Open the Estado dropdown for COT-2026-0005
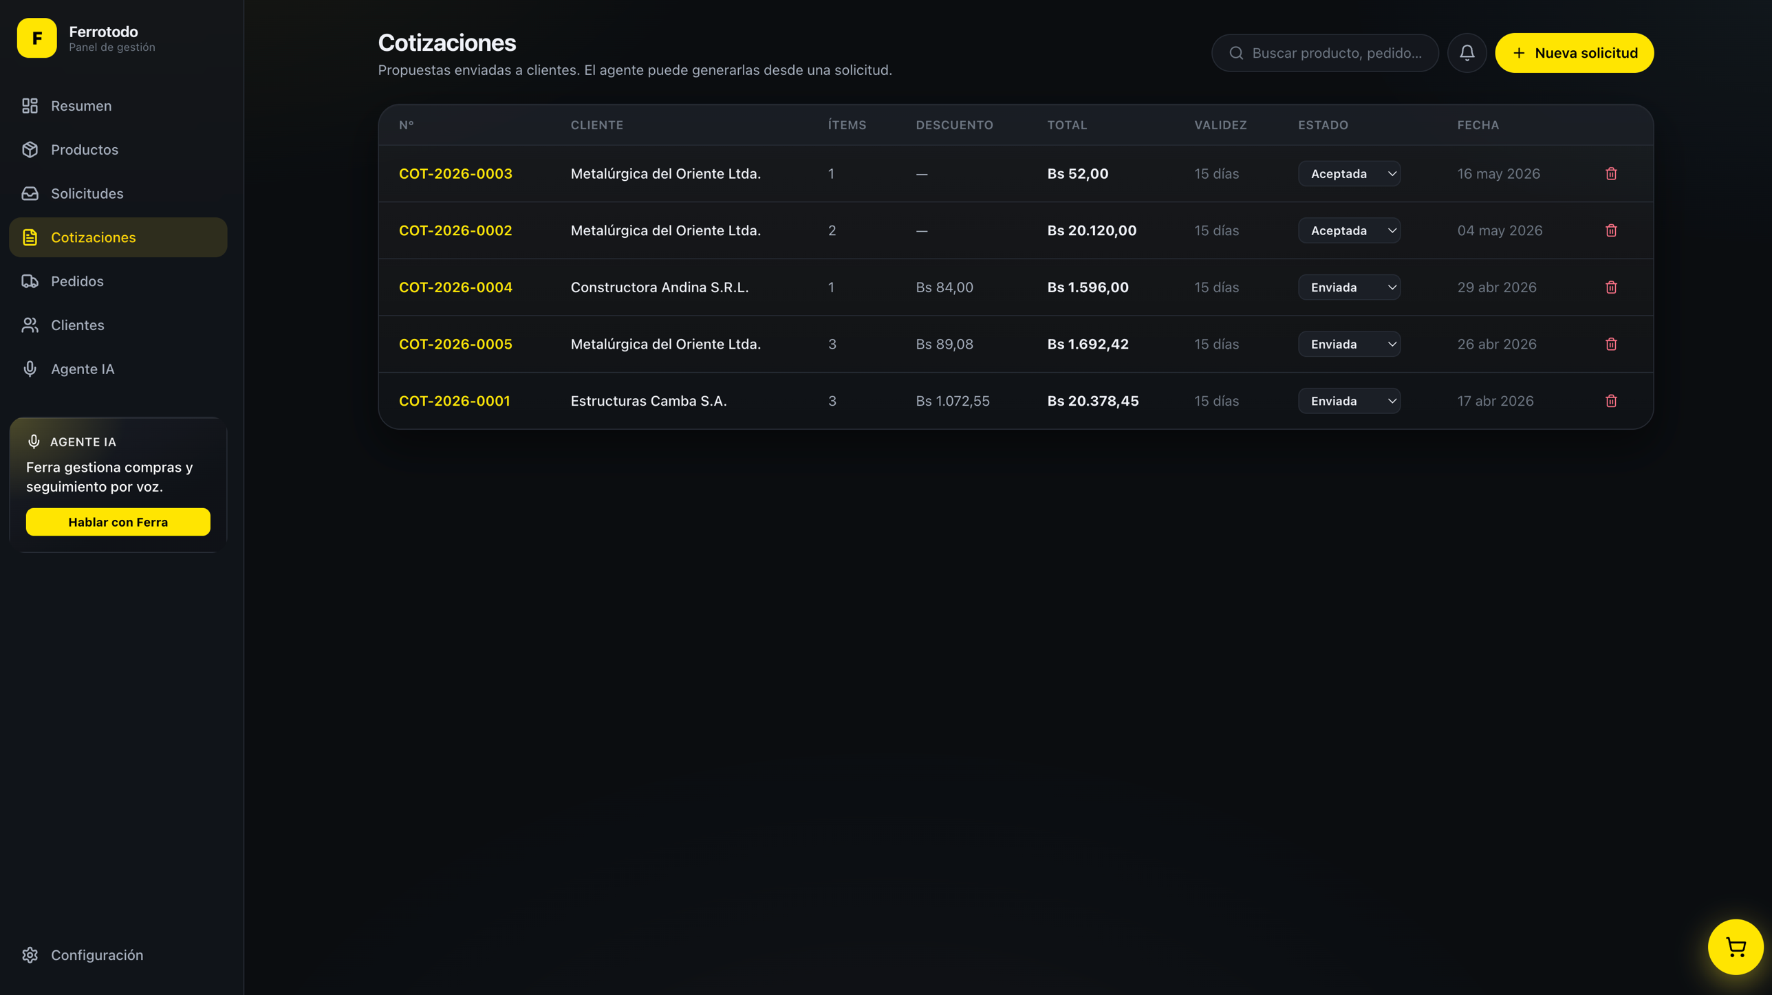This screenshot has height=995, width=1772. click(1349, 345)
